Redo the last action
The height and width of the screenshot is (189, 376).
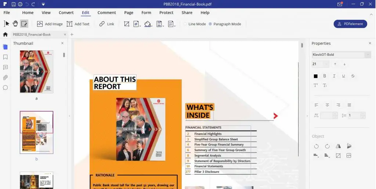tap(33, 4)
